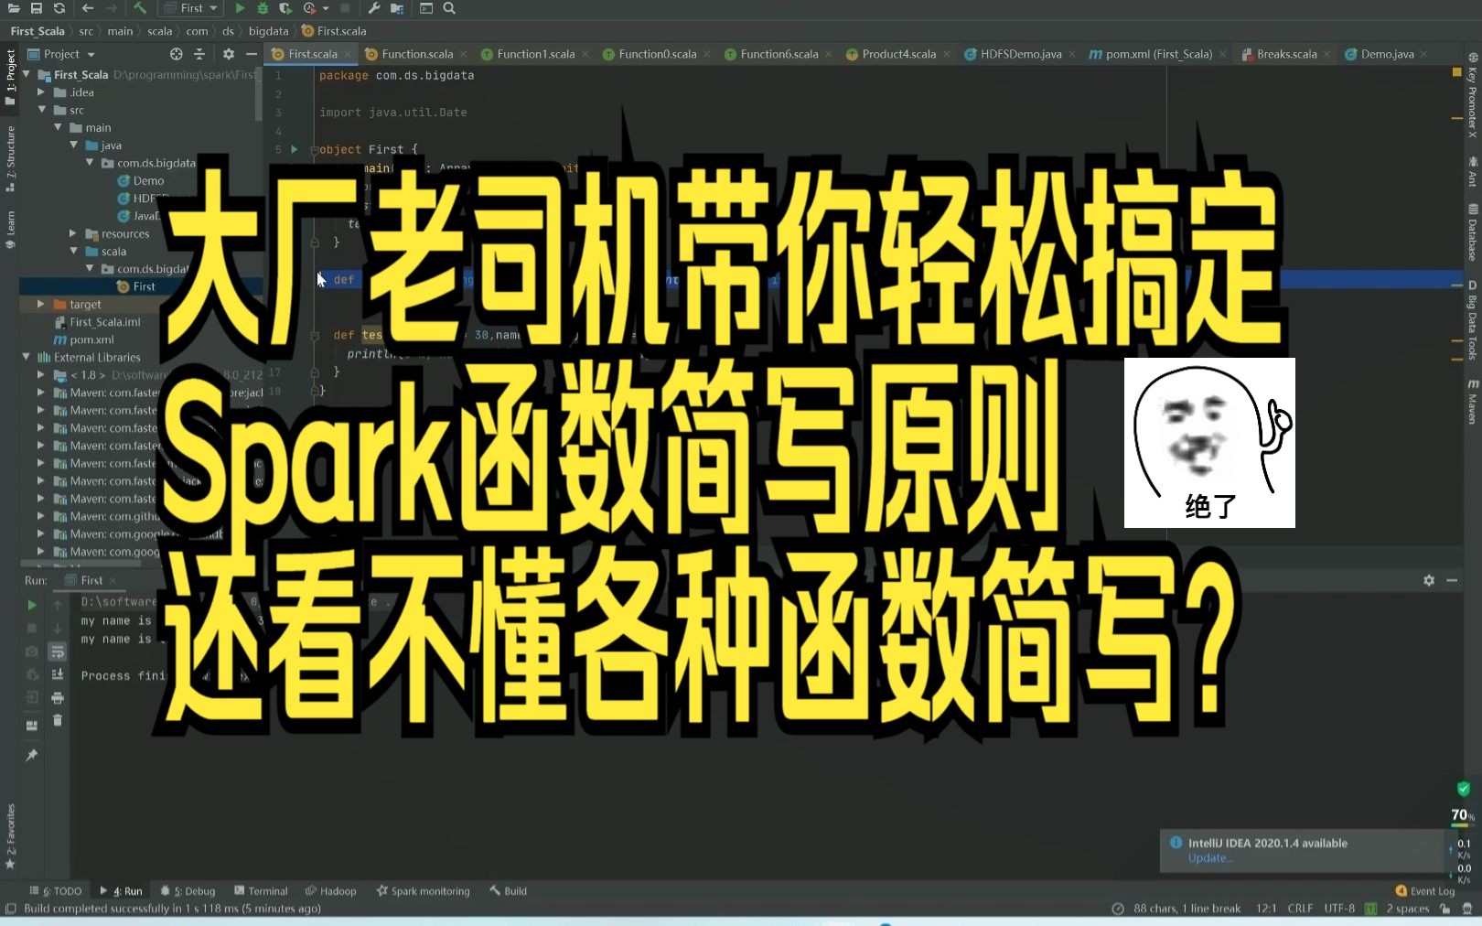
Task: Expand the resources folder
Action: pyautogui.click(x=73, y=234)
